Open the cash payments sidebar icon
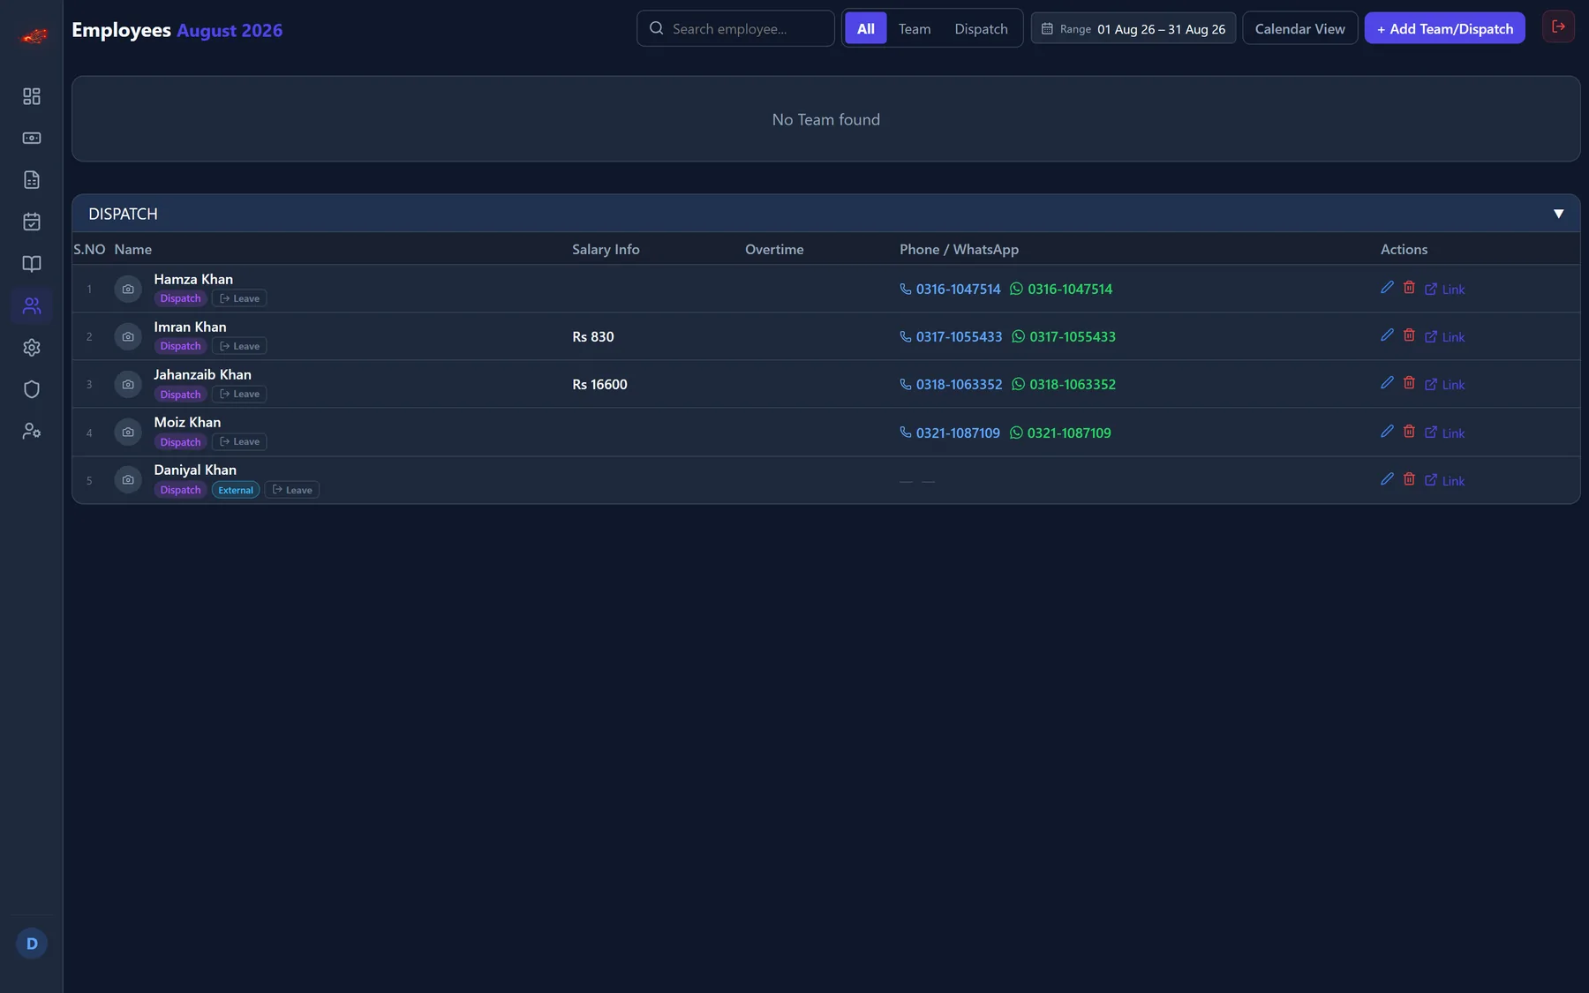 [x=32, y=138]
